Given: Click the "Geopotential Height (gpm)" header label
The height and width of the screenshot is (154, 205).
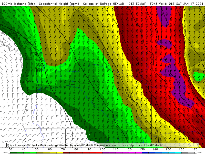Looking at the screenshot, I should (59, 4).
